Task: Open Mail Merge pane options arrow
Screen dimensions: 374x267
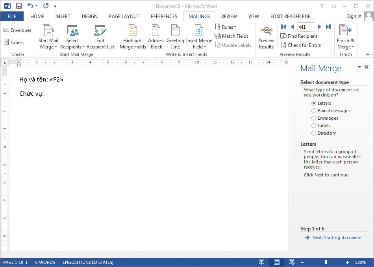Action: click(x=359, y=67)
